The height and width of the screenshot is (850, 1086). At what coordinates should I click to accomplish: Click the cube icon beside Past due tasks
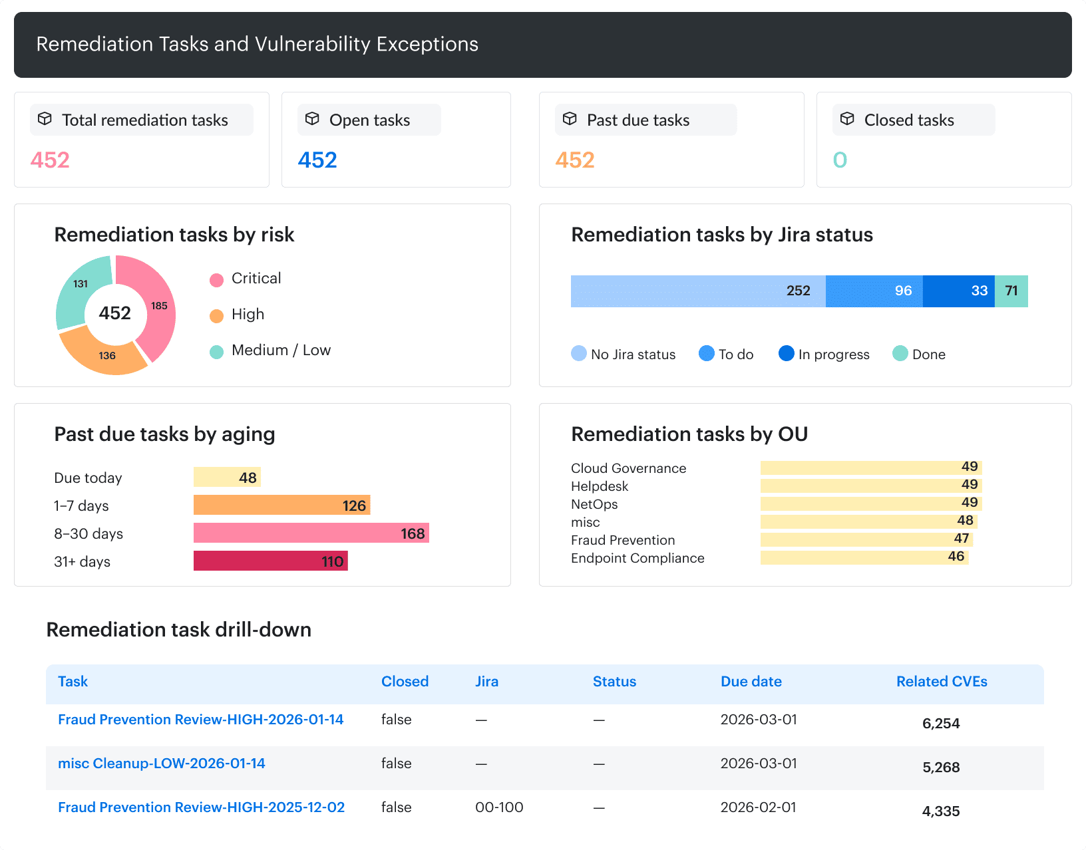pyautogui.click(x=570, y=119)
